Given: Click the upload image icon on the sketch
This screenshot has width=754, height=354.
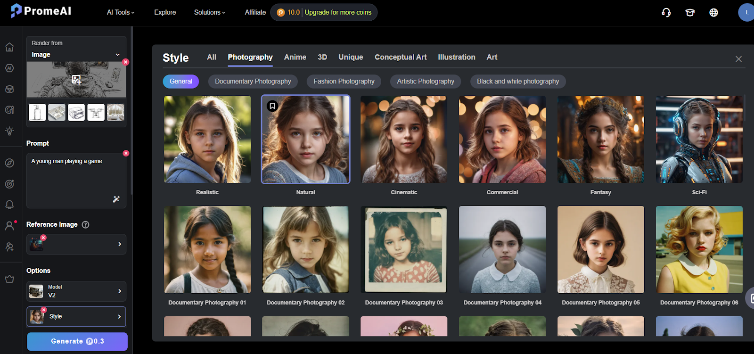Looking at the screenshot, I should click(x=76, y=79).
